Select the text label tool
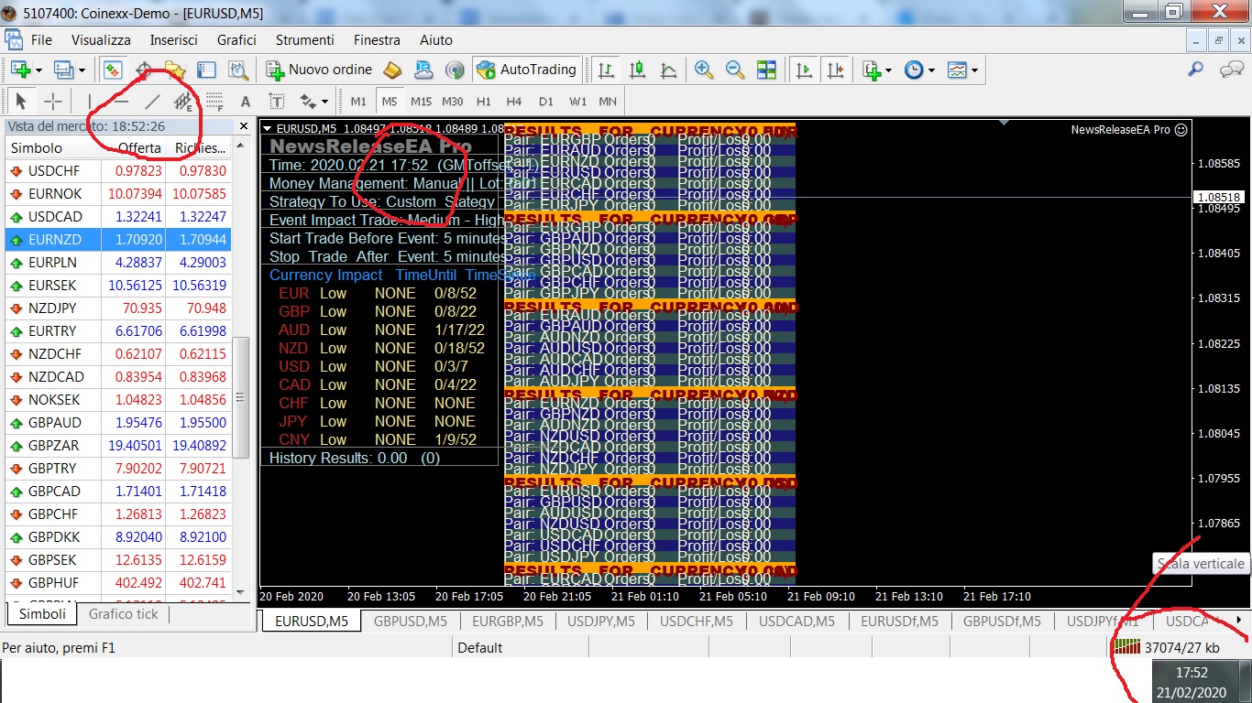The height and width of the screenshot is (703, 1252). [x=277, y=102]
